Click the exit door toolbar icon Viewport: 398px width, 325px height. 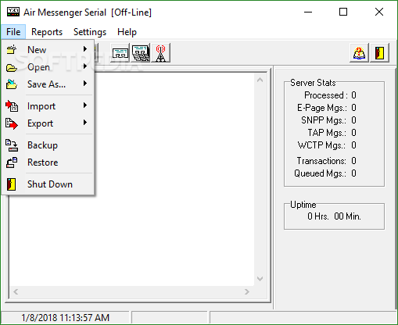click(x=379, y=53)
